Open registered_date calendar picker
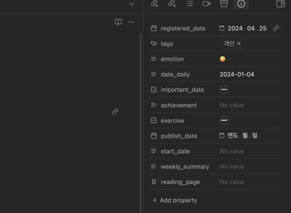The image size is (291, 213). pos(222,28)
